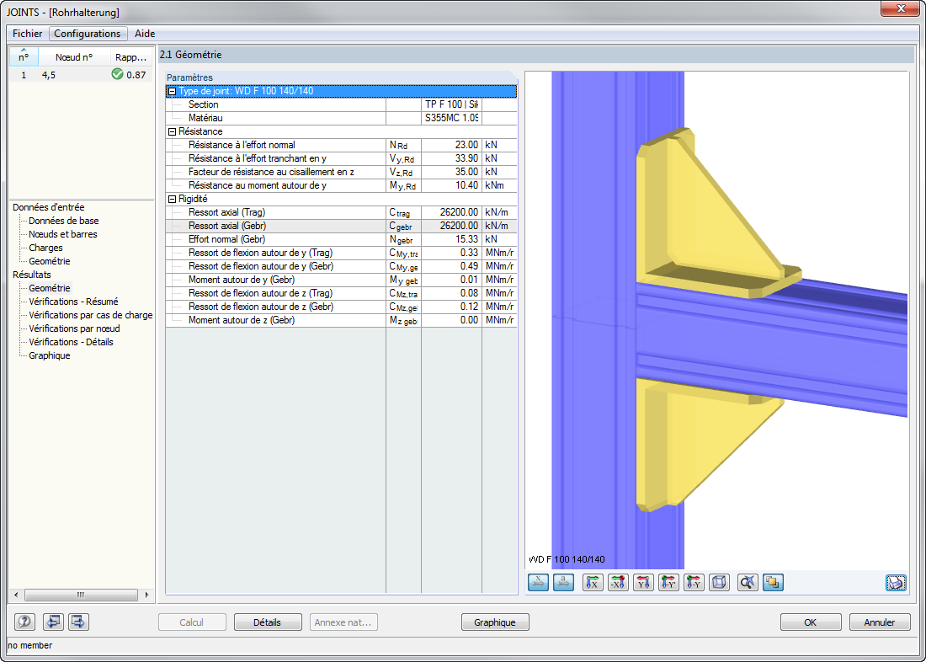Viewport: 926px width, 662px height.
Task: Select joint row 1 with nodes 4,5
Action: (x=81, y=75)
